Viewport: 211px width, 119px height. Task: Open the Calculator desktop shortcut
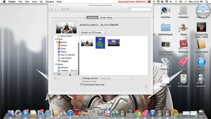(x=183, y=10)
